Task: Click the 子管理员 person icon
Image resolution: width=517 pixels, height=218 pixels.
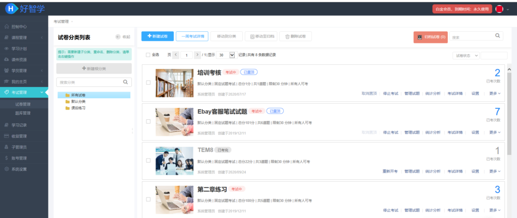Action: coord(7,147)
